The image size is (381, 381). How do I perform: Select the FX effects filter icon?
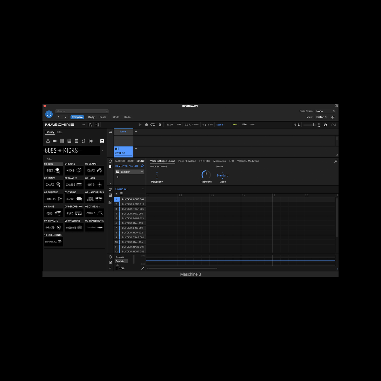[77, 141]
